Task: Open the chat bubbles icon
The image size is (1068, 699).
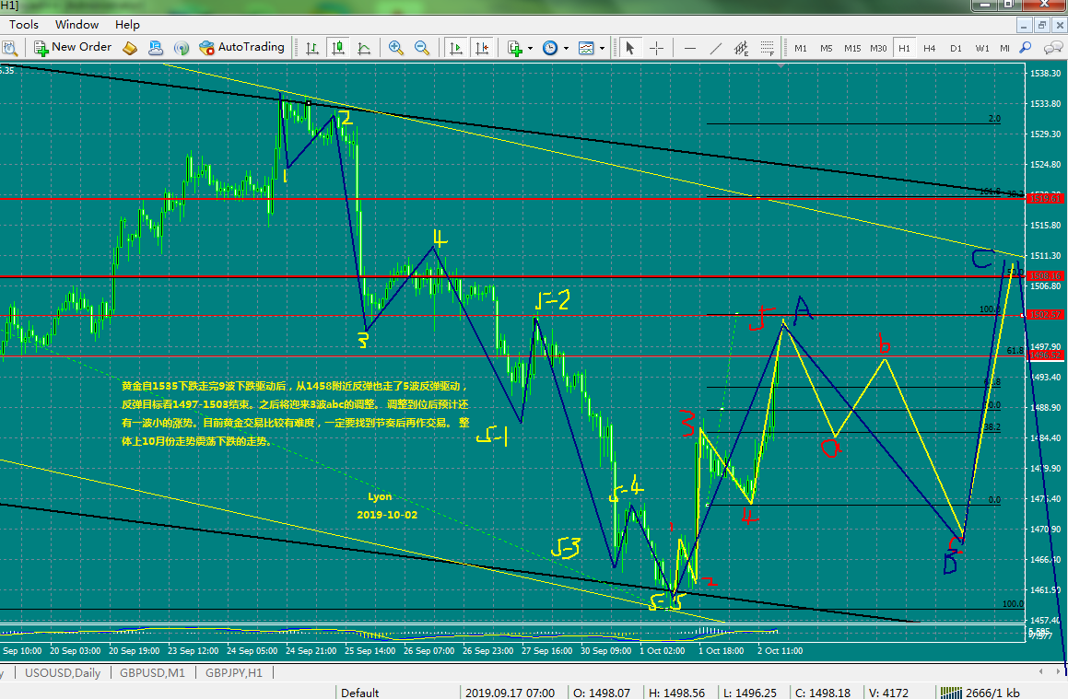Action: (x=1053, y=48)
